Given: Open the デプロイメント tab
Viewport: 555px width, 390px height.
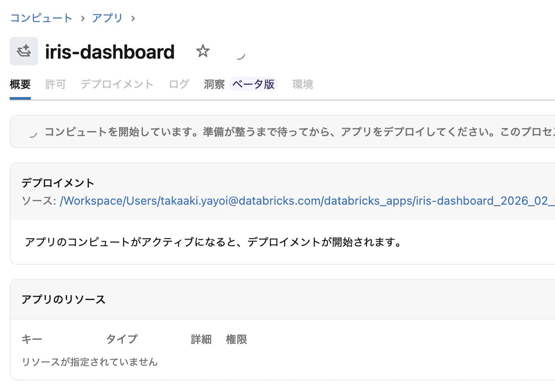Looking at the screenshot, I should (x=116, y=84).
